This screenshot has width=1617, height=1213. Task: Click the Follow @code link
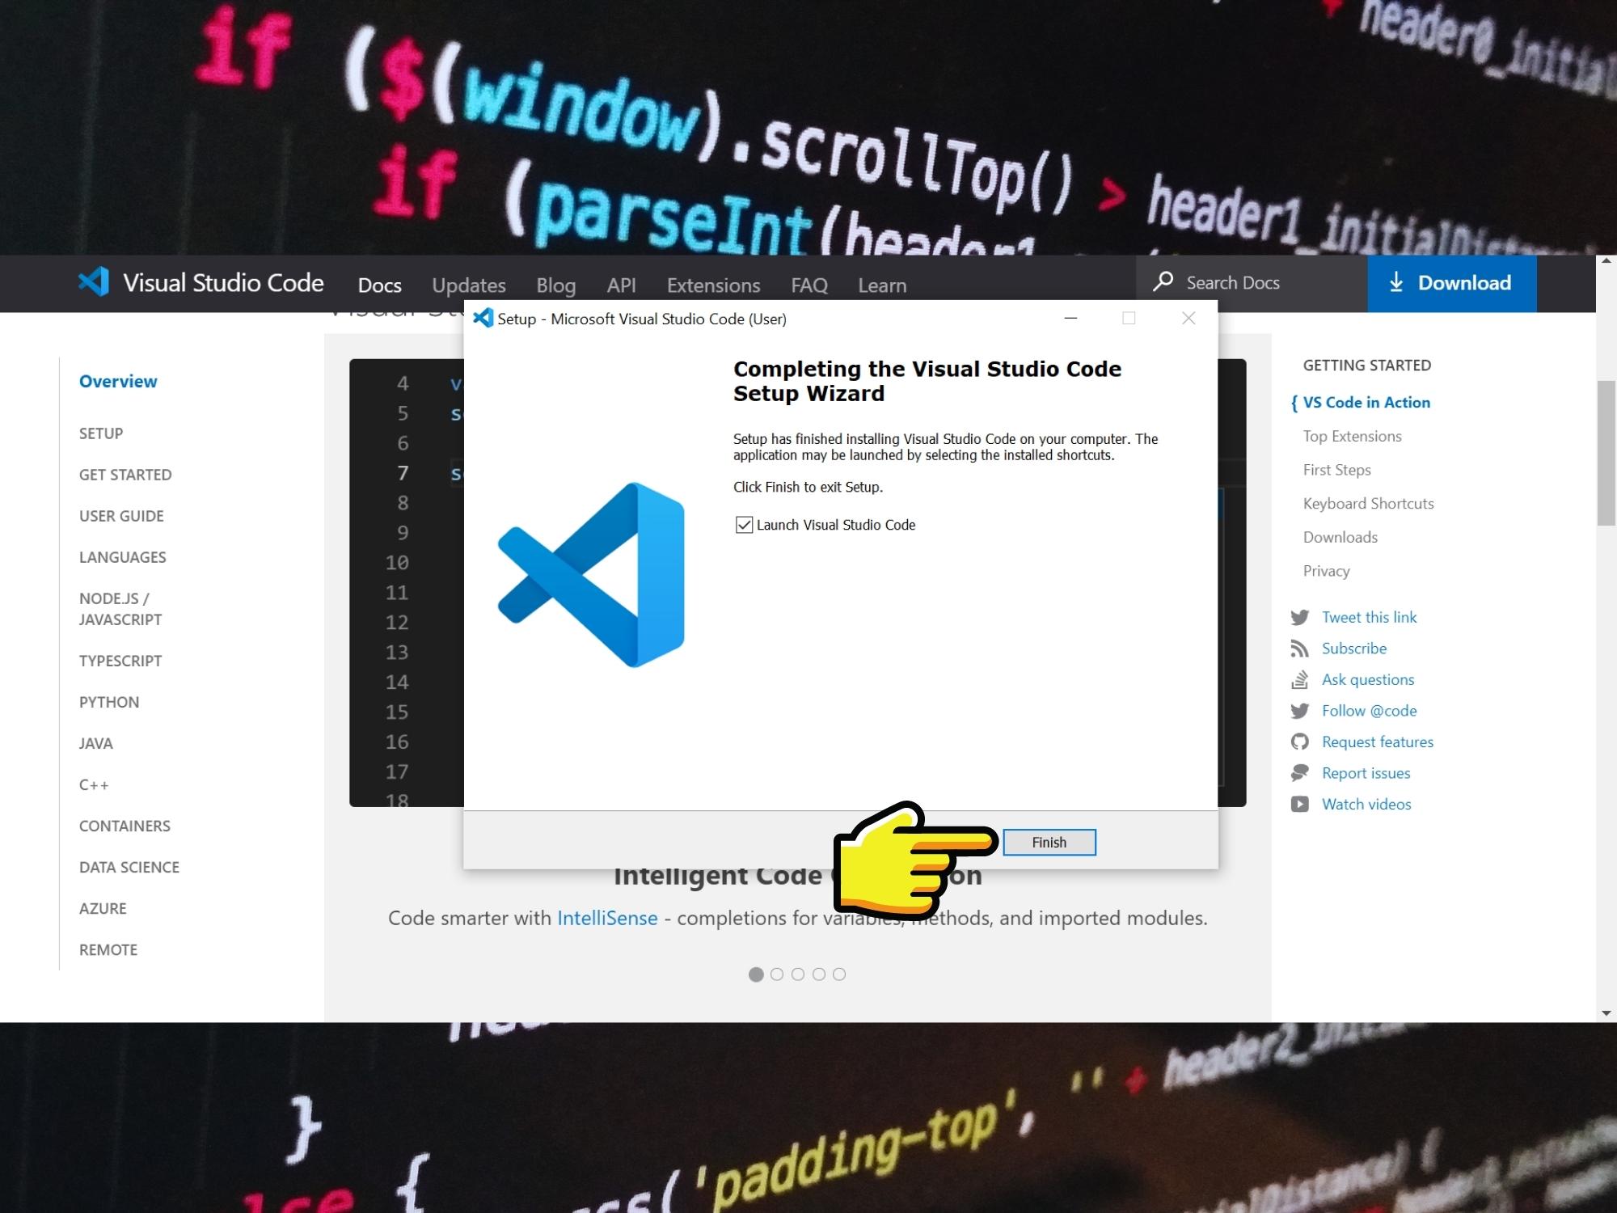coord(1370,711)
